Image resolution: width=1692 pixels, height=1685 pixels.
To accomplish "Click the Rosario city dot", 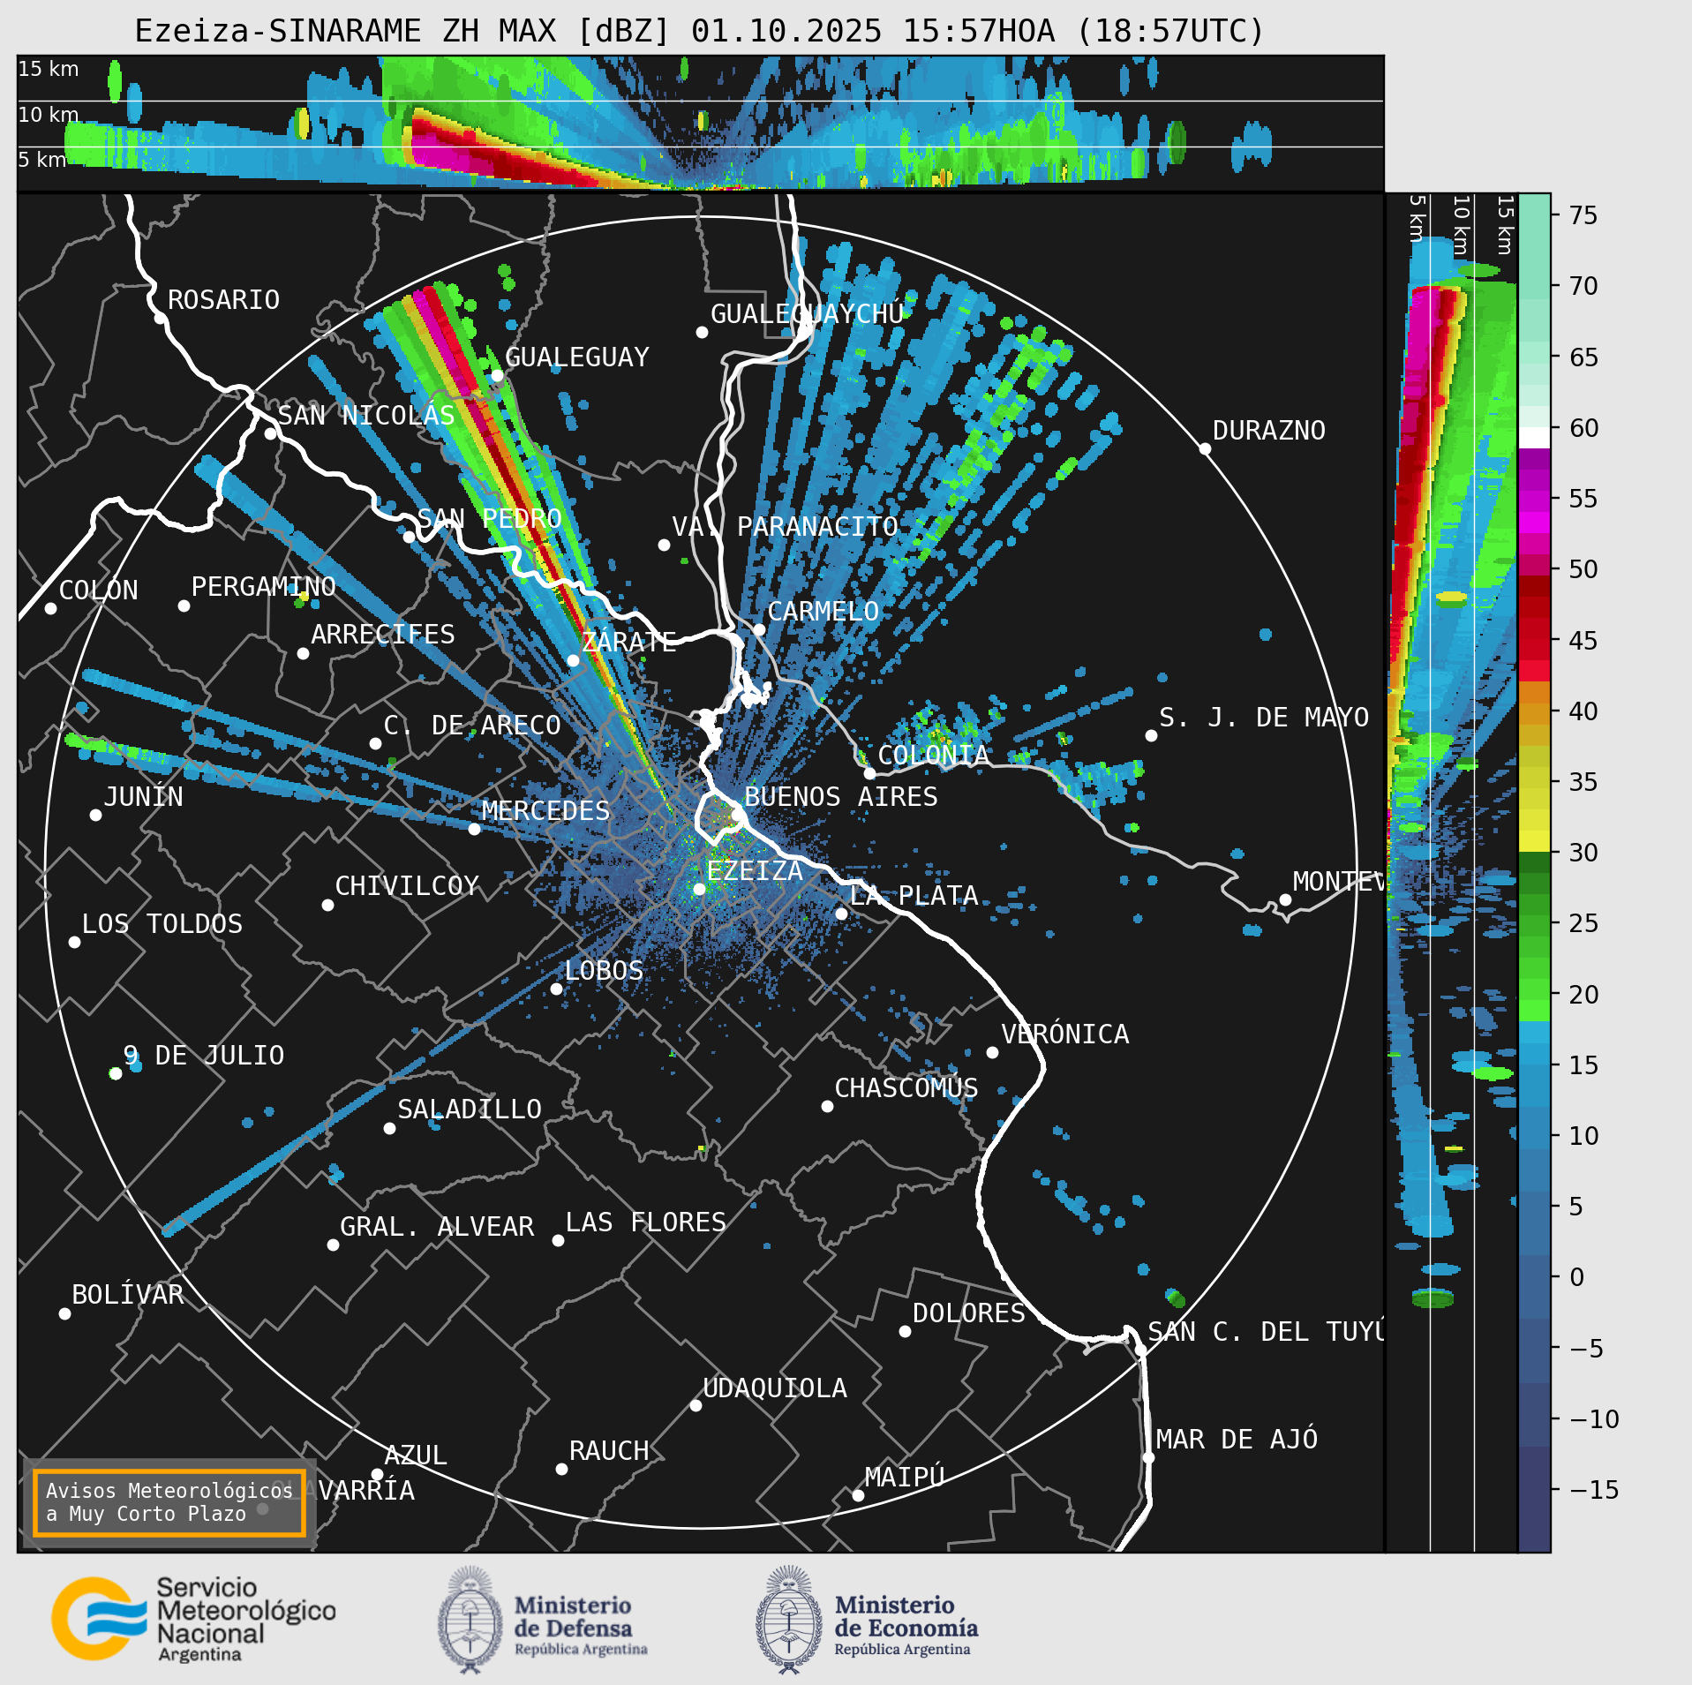I will 160,318.
